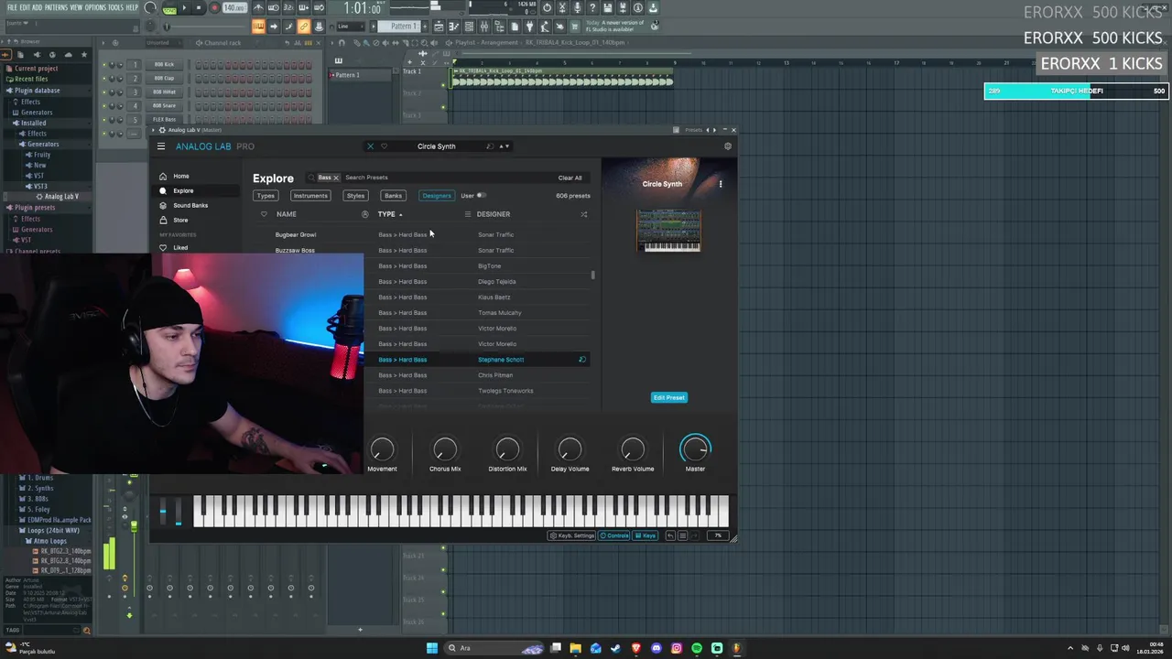The image size is (1172, 659).
Task: Select the FLEX Bass channel button
Action: [x=164, y=119]
